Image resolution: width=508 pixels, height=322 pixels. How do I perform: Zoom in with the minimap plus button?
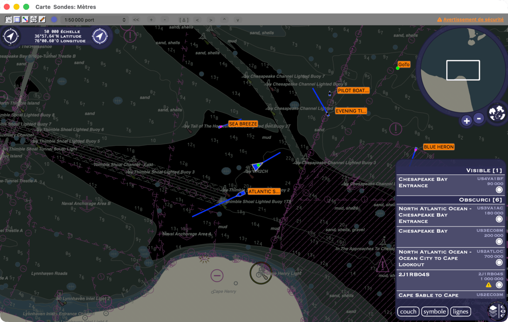click(467, 121)
